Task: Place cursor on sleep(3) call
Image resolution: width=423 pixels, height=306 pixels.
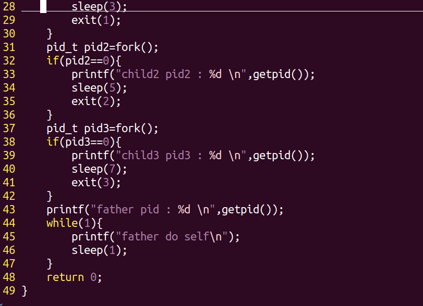Action: click(99, 7)
